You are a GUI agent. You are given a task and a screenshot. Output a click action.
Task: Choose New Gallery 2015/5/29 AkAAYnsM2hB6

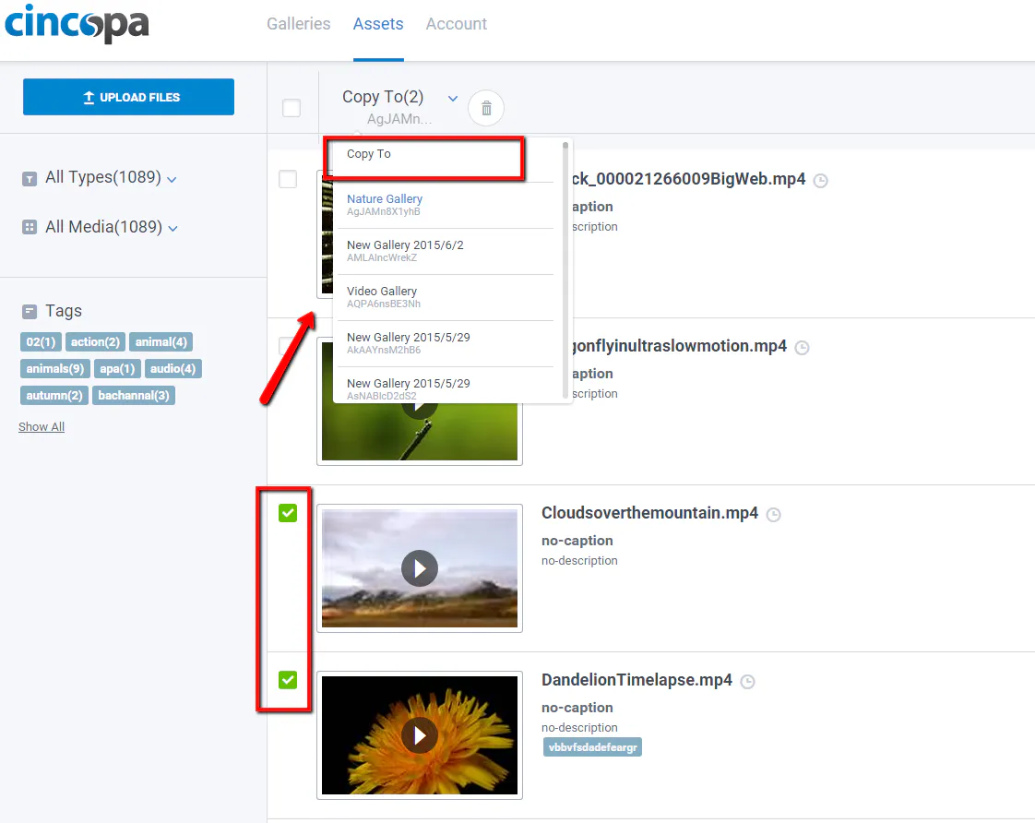click(446, 343)
